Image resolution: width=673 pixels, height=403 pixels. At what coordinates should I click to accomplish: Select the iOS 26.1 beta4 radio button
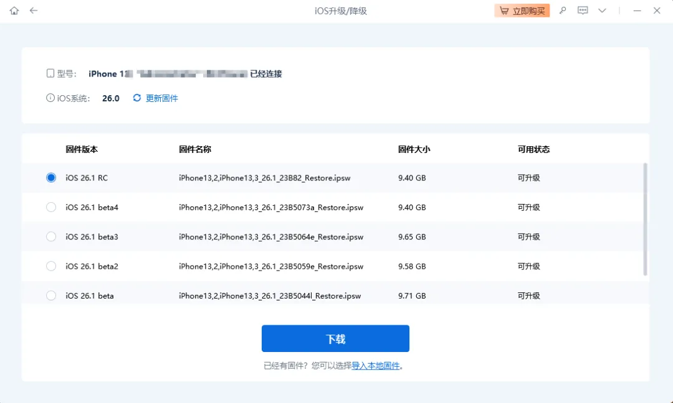pos(51,207)
